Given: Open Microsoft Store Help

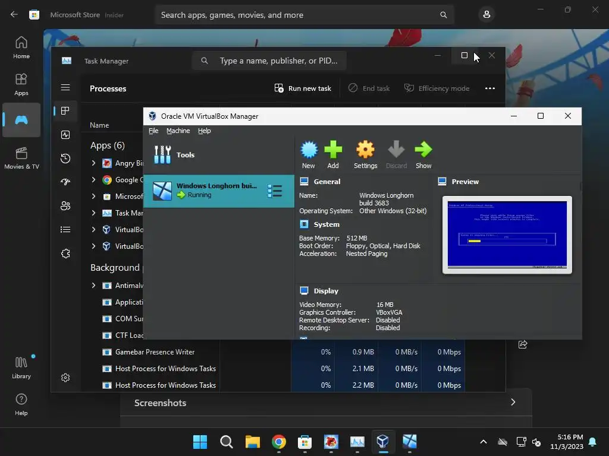Looking at the screenshot, I should 21,404.
